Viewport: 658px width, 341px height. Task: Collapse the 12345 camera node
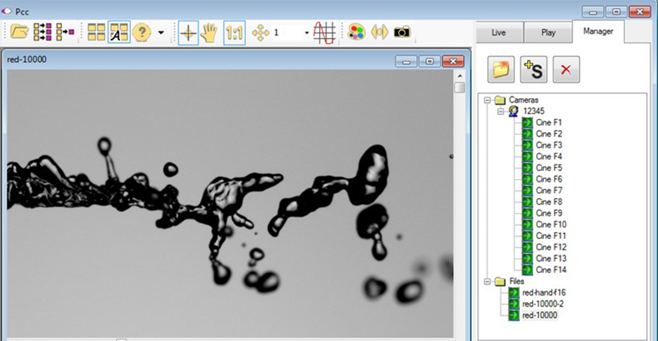click(500, 112)
